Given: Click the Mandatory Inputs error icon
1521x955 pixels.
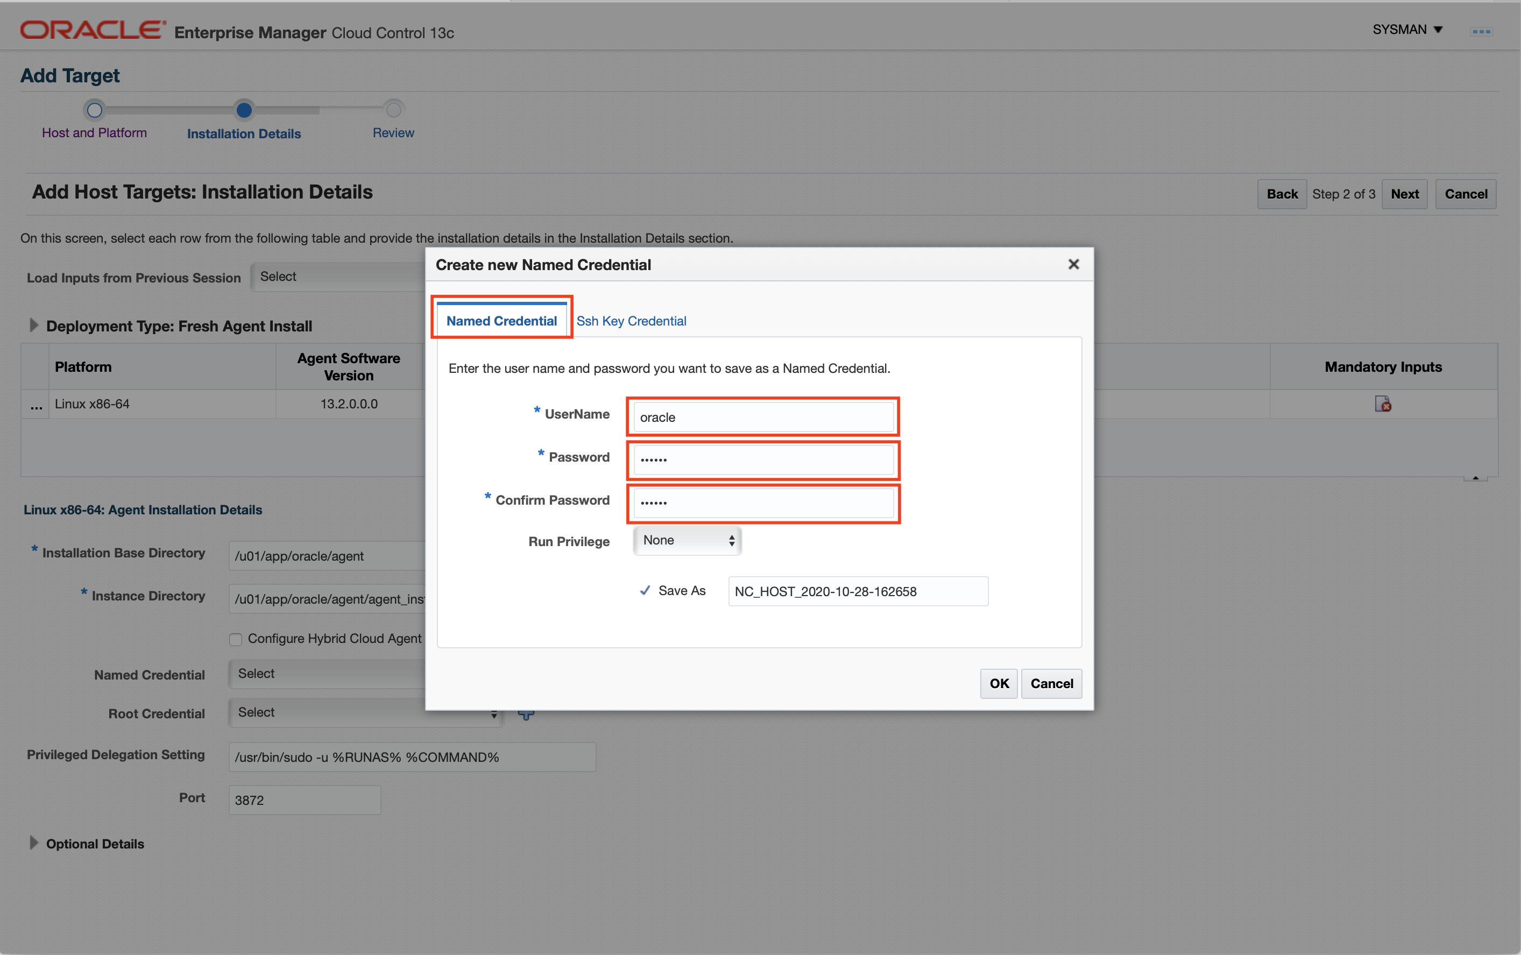Looking at the screenshot, I should click(1383, 404).
